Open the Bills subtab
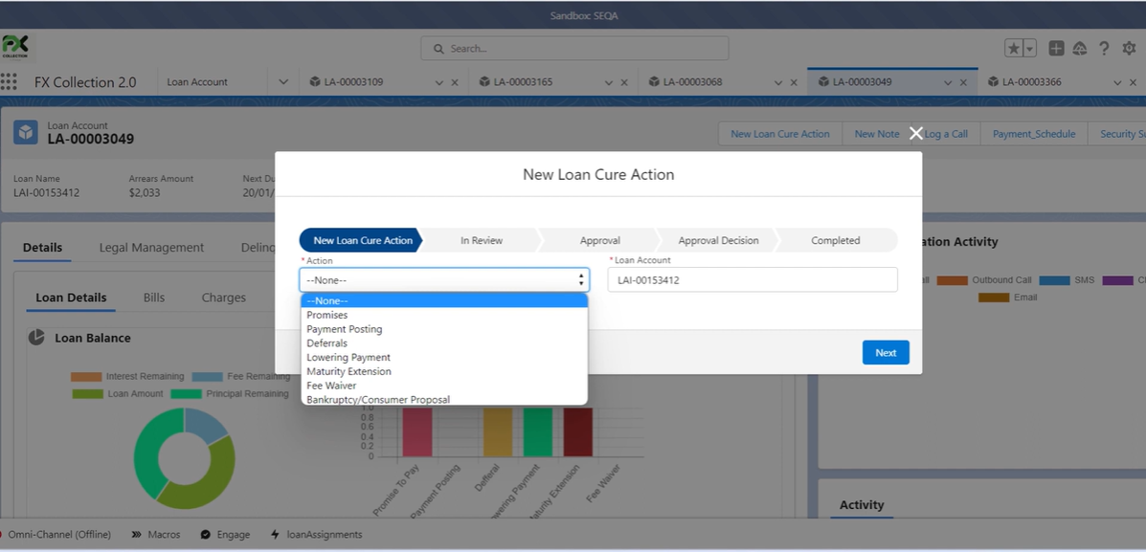Viewport: 1146px width, 552px height. click(x=153, y=298)
